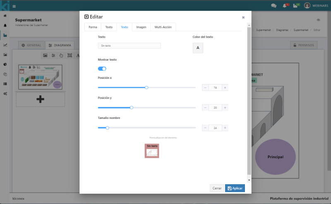Select the Multi-Acción tab

[163, 27]
